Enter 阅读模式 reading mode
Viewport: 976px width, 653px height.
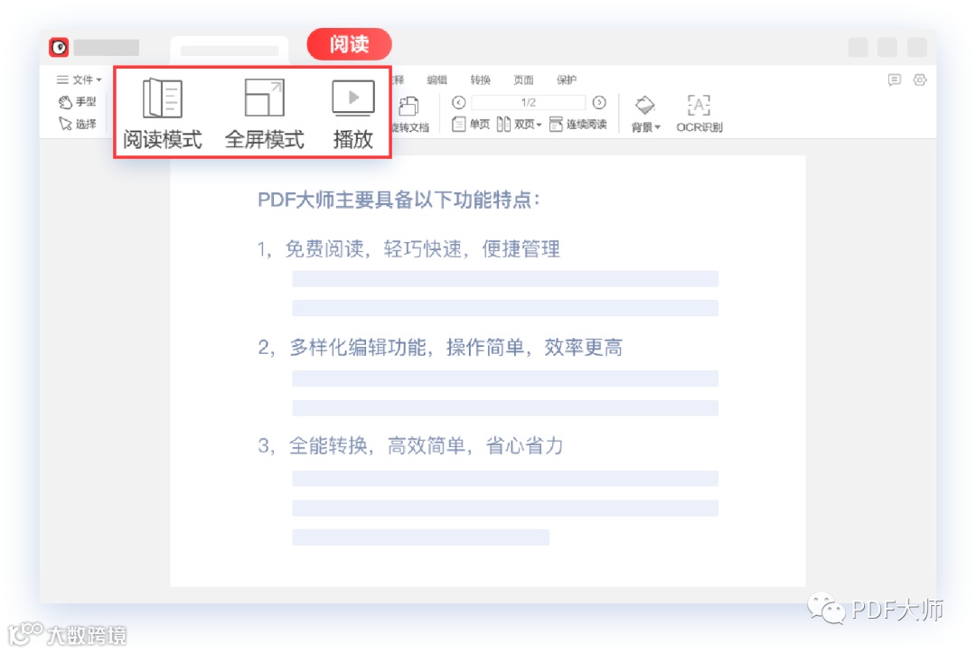pos(163,114)
